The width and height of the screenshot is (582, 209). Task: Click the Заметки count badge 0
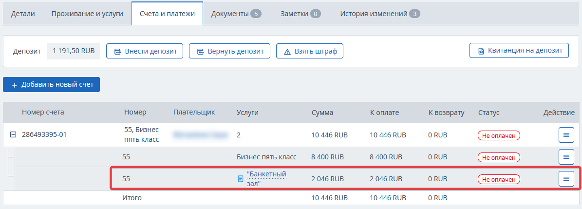(x=315, y=14)
